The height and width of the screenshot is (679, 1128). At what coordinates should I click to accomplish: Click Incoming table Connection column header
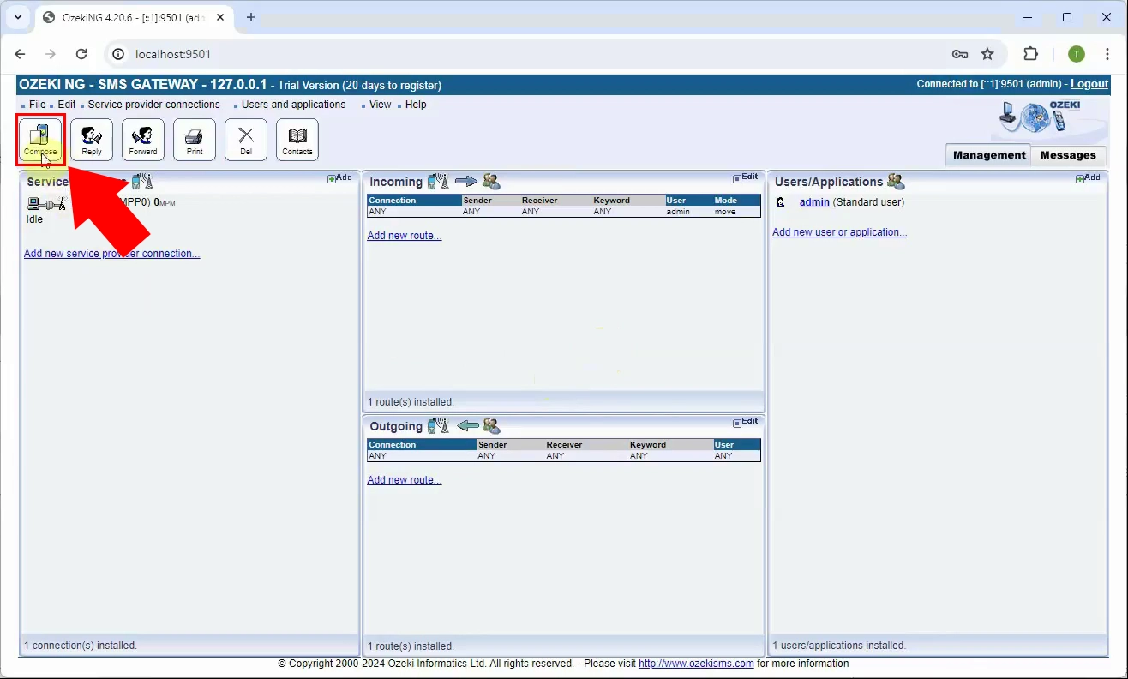coord(414,201)
